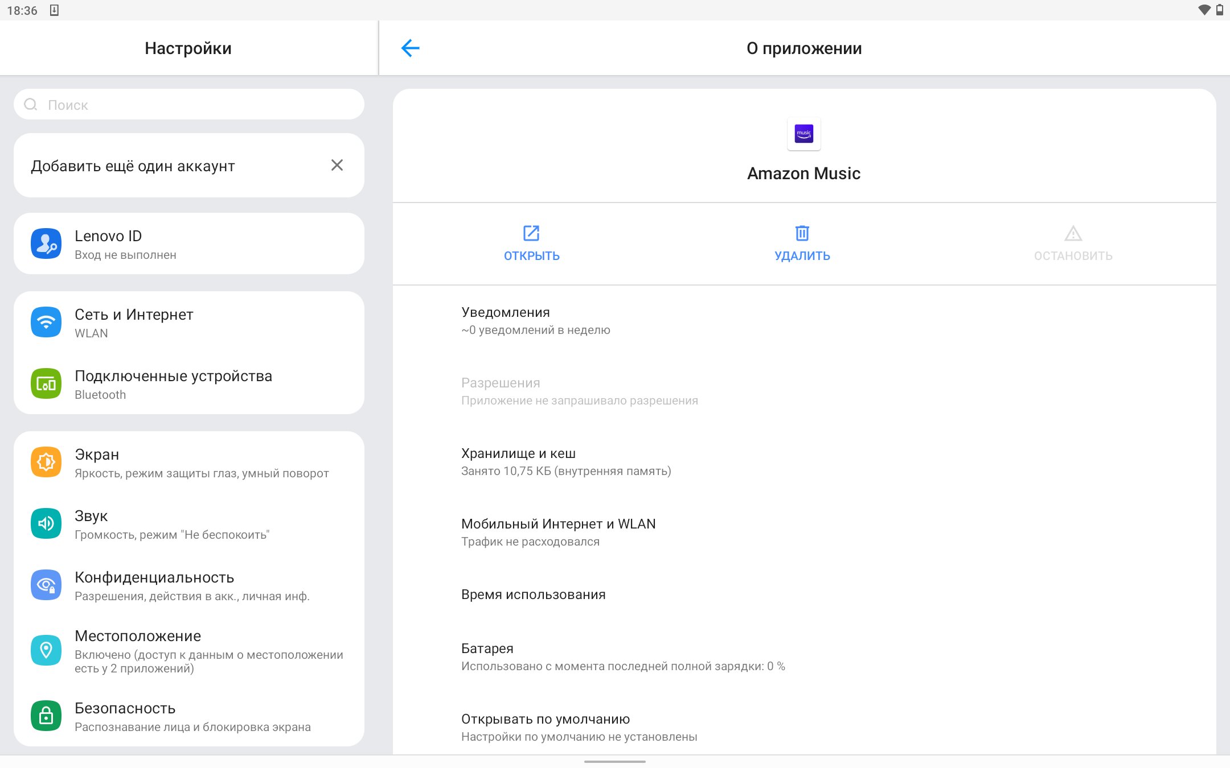Tap the Sound speaker icon

46,524
